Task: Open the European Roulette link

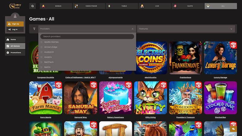Action: 46,77
